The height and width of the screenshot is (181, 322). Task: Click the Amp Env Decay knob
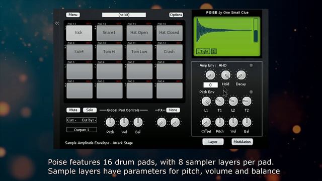(x=241, y=75)
